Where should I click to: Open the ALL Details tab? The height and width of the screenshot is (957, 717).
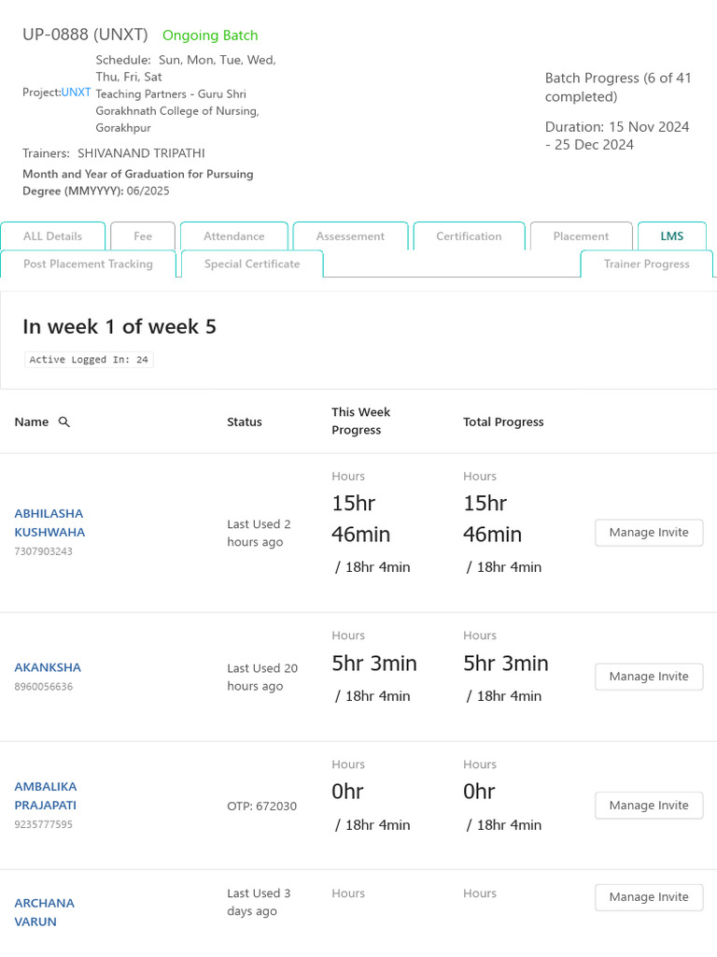(x=52, y=236)
